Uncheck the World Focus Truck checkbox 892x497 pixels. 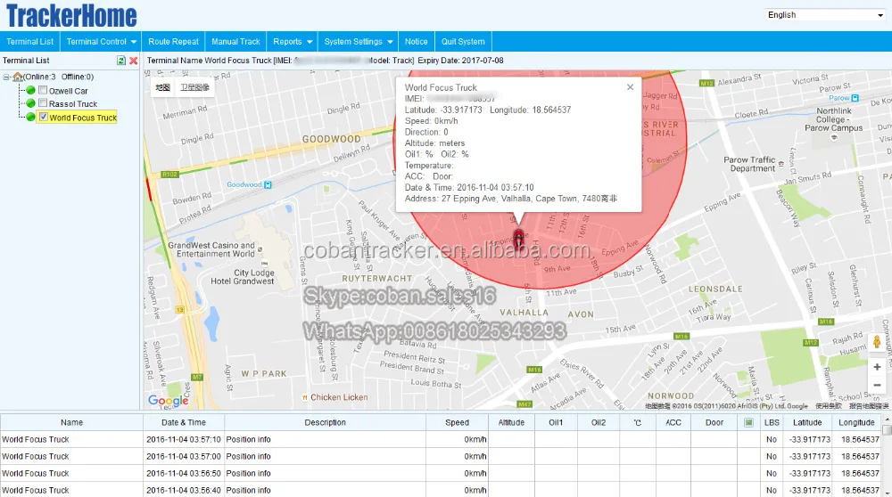tap(43, 117)
